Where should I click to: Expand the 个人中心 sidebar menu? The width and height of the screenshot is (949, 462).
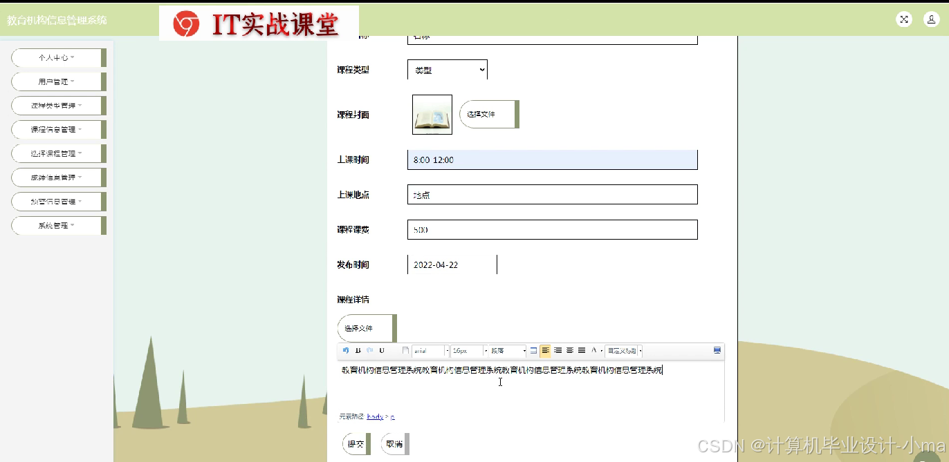tap(58, 58)
